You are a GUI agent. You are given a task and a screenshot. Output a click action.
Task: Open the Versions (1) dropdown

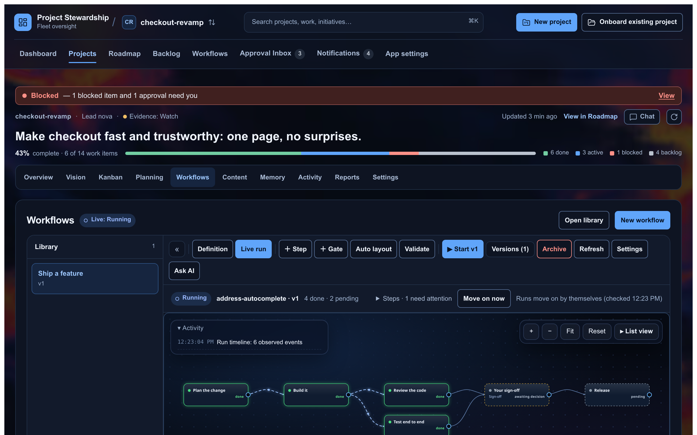[510, 249]
